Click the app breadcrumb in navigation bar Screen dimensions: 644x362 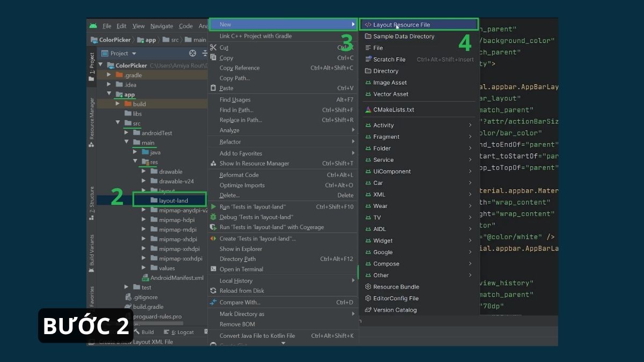click(147, 40)
